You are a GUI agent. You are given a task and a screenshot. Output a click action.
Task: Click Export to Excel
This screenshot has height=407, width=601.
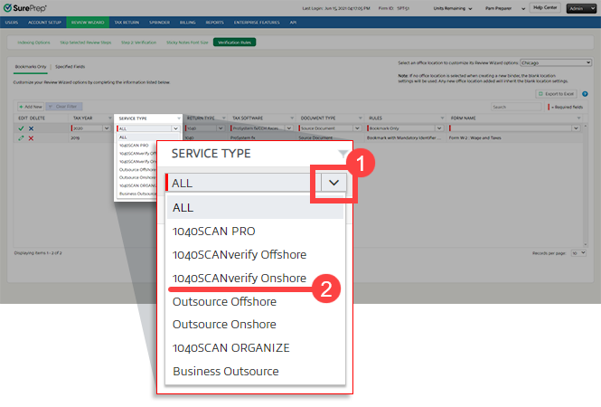click(556, 94)
